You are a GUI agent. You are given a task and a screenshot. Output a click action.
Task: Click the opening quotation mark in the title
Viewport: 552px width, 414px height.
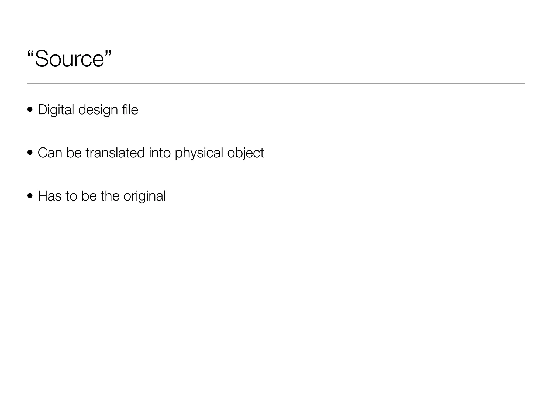[x=31, y=53]
